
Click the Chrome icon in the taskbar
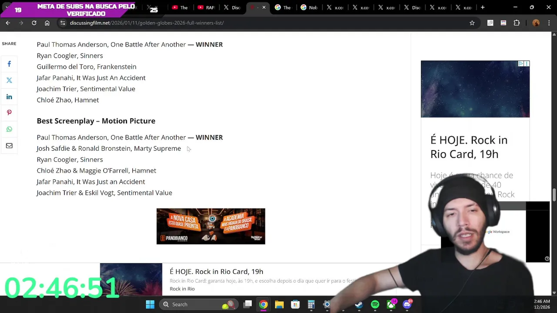[263, 304]
